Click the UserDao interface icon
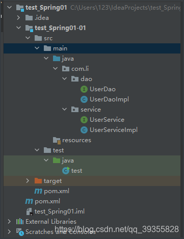Image resolution: width=184 pixels, height=239 pixels. click(84, 89)
